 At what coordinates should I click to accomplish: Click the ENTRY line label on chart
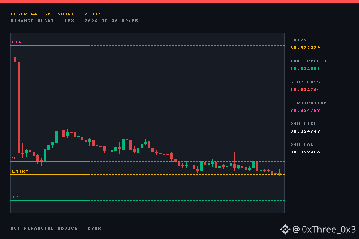pos(20,171)
